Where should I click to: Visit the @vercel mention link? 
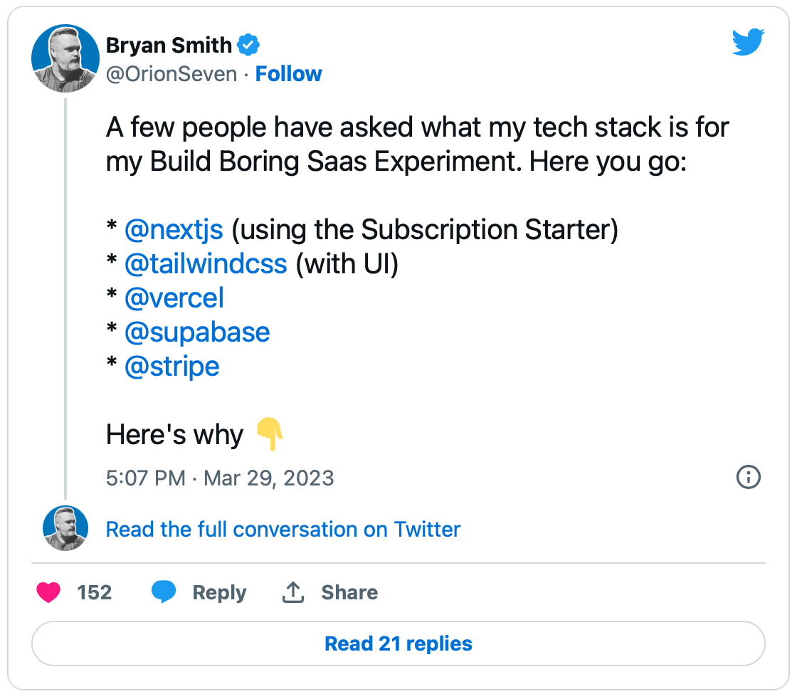click(x=174, y=298)
